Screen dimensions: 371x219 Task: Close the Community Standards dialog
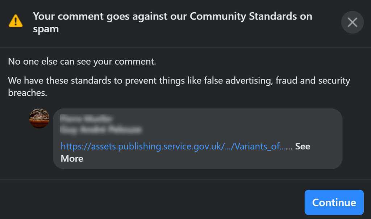coord(352,22)
